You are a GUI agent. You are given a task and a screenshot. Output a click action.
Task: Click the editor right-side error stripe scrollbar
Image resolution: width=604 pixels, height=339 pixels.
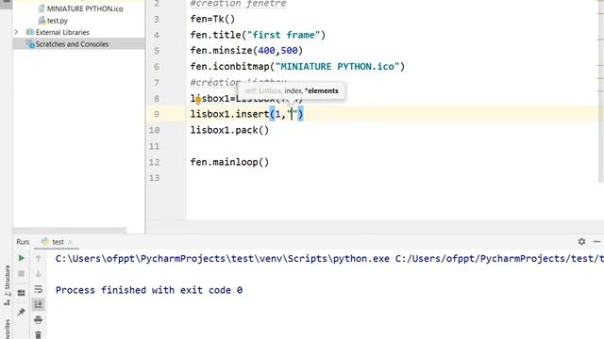click(600, 92)
